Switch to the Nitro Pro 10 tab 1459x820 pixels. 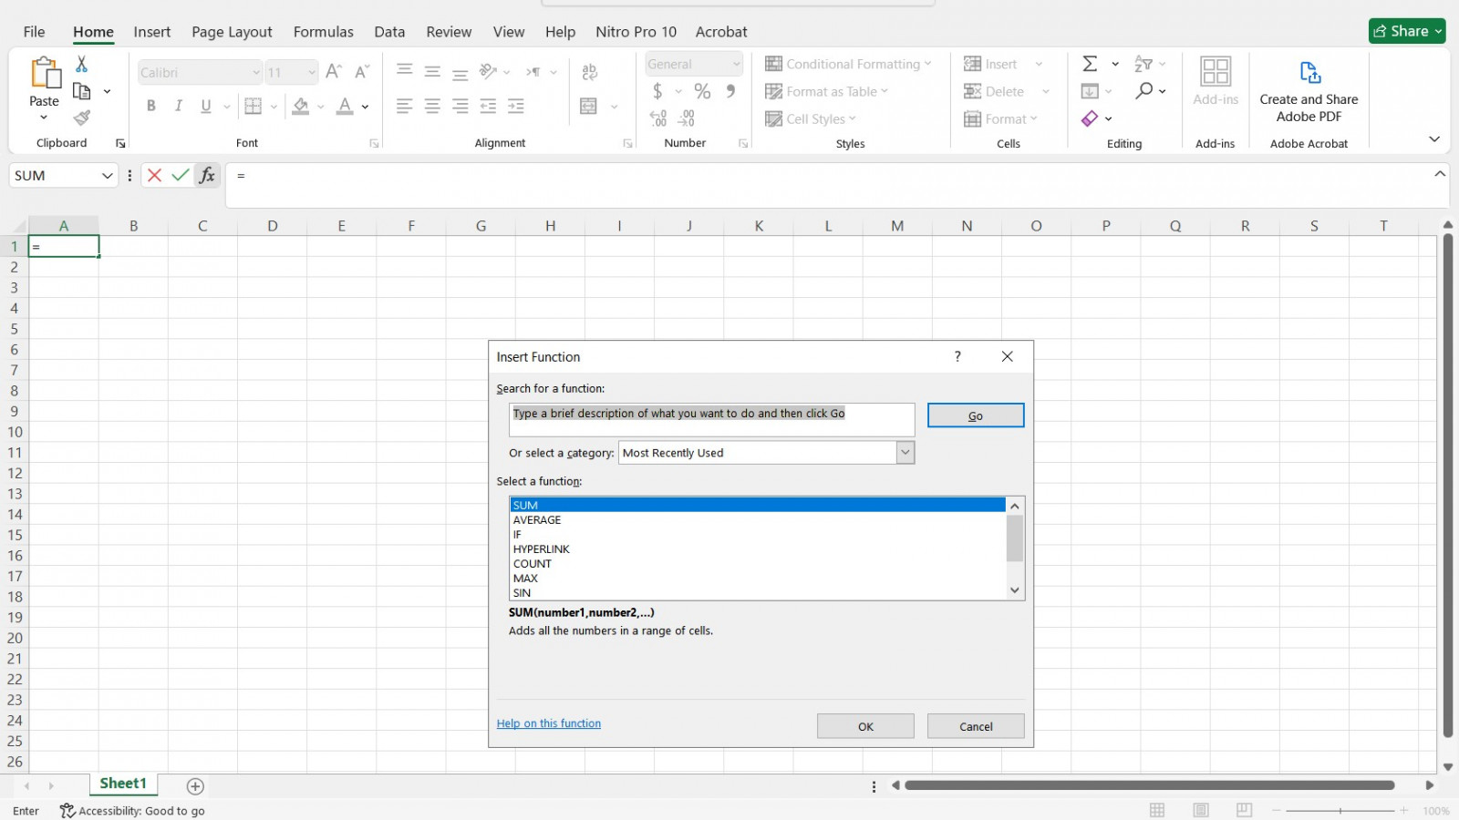[636, 31]
